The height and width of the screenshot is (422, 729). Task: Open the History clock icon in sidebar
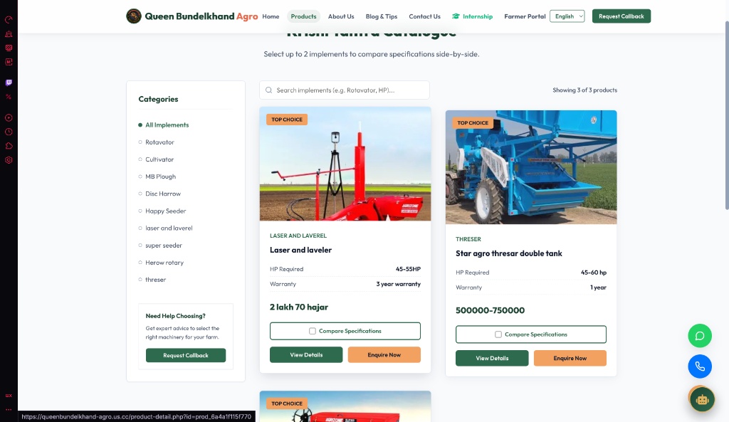pos(9,132)
